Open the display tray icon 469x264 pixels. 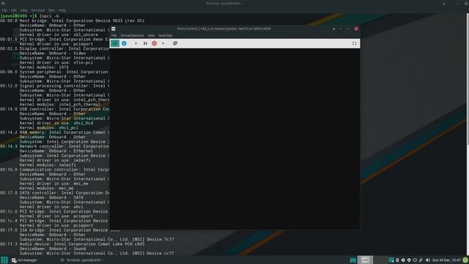tap(415, 260)
